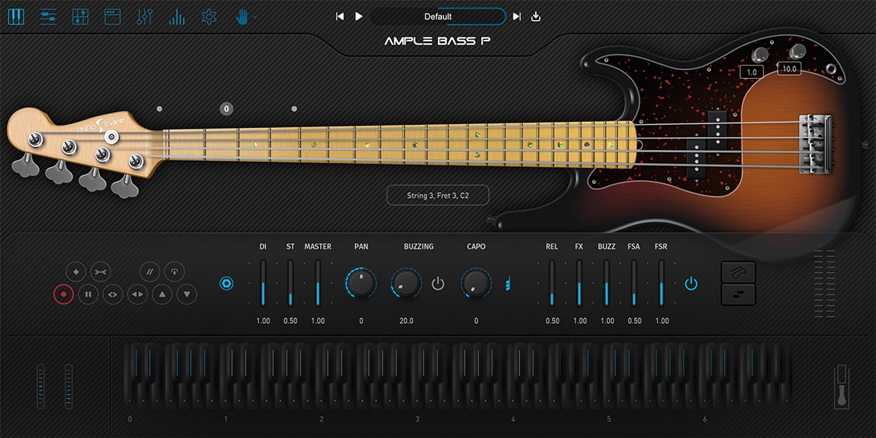Viewport: 876px width, 438px height.
Task: Enable the red record button
Action: coord(63,294)
